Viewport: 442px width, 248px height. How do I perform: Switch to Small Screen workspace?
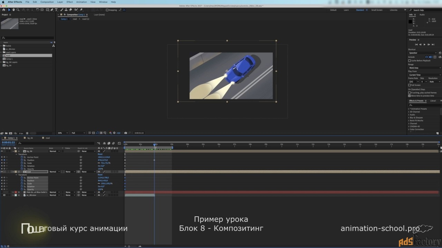(x=377, y=10)
